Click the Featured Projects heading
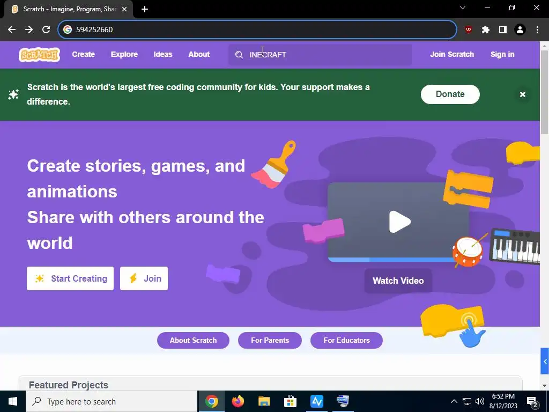Image resolution: width=549 pixels, height=412 pixels. pyautogui.click(x=68, y=385)
